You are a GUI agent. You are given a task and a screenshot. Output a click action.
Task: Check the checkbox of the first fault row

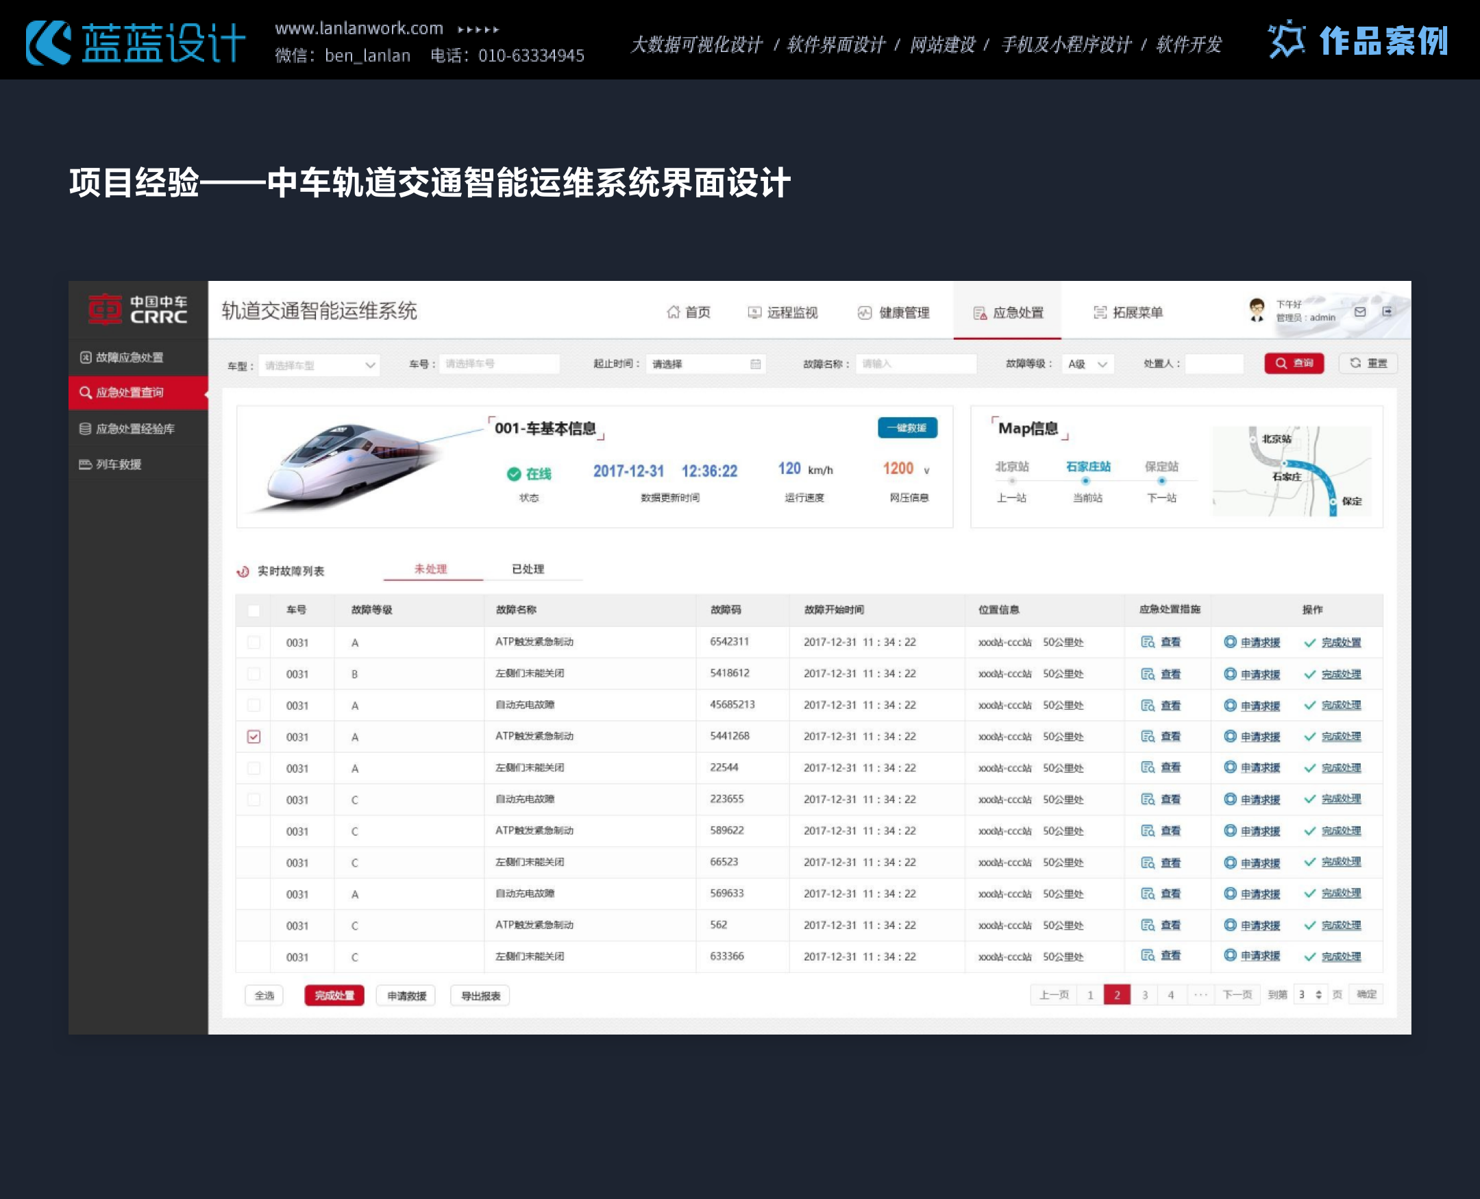[254, 643]
